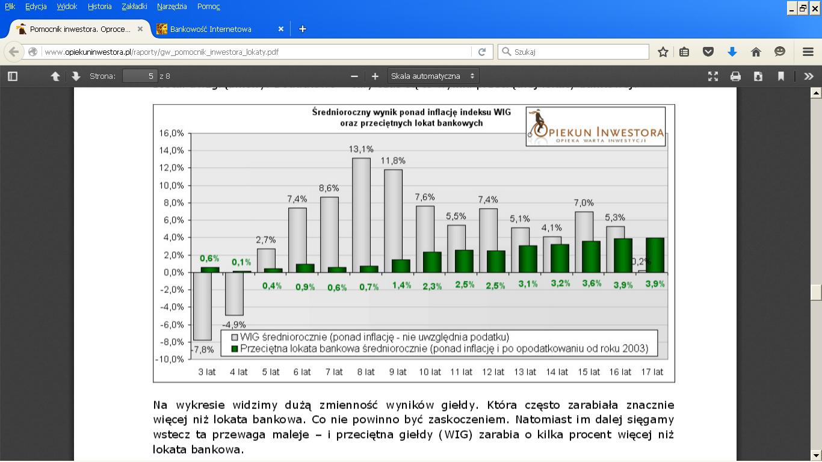Expand the PDF viewer tools menu
The width and height of the screenshot is (822, 462).
point(808,76)
